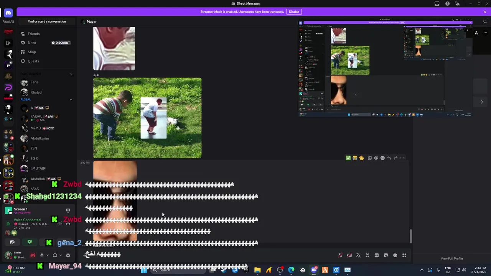Collapse the first DM folder chevron above Faris

71,74
